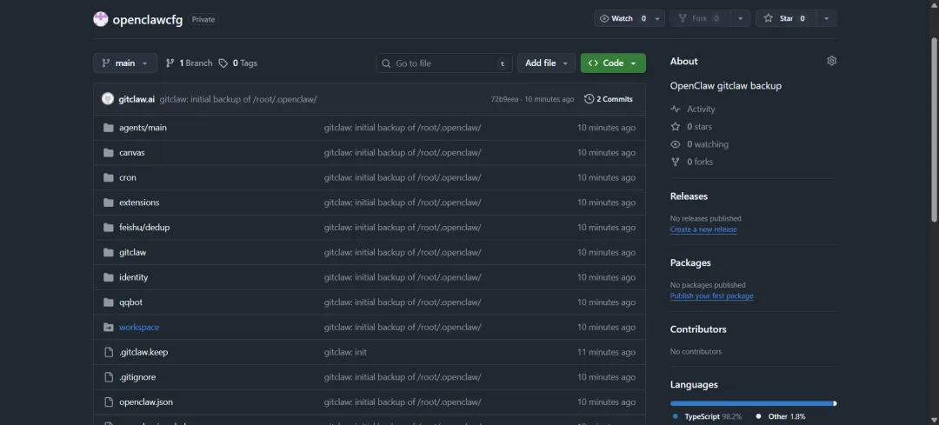This screenshot has width=939, height=425.
Task: Click the qqbot folder icon
Action: click(x=109, y=302)
